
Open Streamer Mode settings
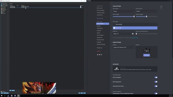coord(100,40)
